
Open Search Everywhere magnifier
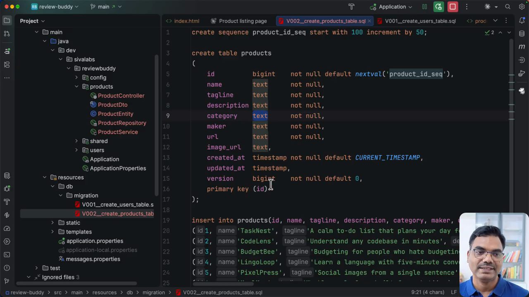click(508, 7)
